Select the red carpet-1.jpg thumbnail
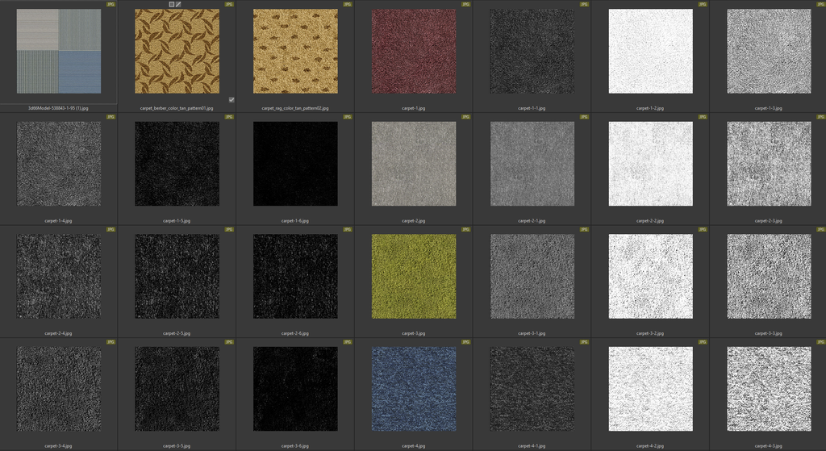 413,52
